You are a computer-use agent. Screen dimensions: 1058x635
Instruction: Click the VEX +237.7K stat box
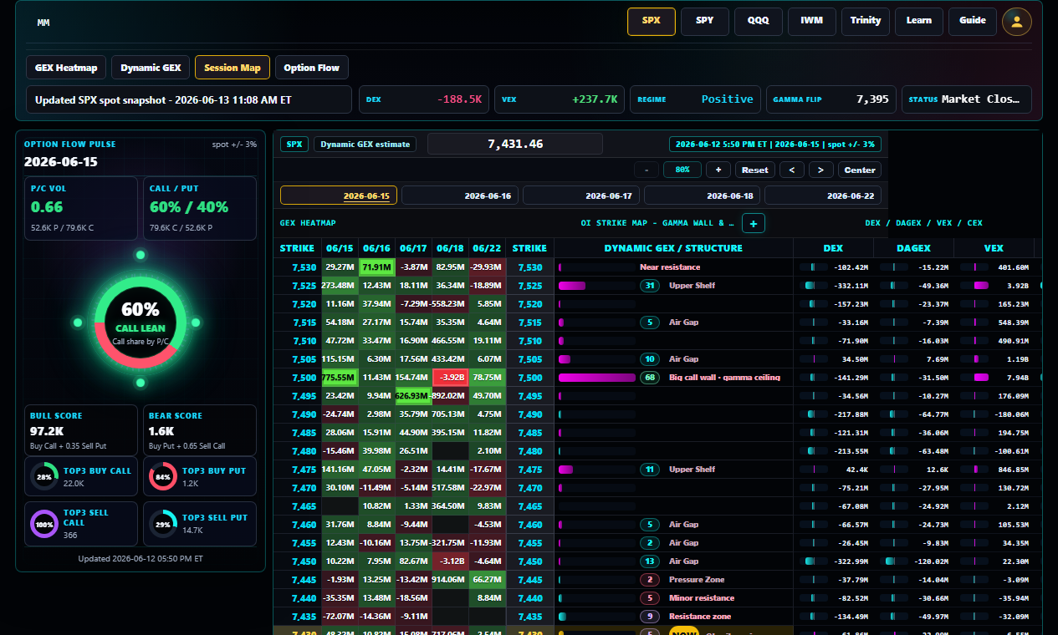pyautogui.click(x=560, y=99)
